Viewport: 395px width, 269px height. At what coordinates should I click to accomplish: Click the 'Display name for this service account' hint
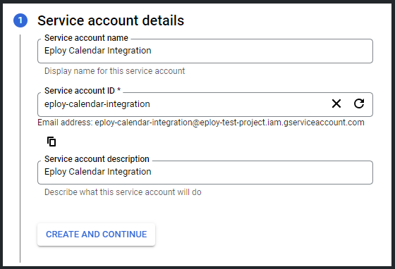coord(114,71)
